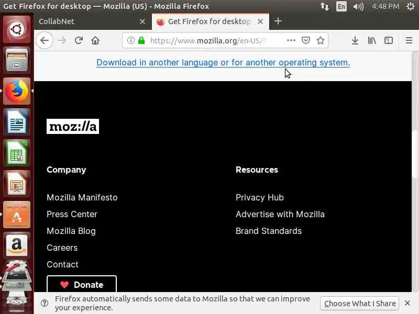Open the Contact link
The height and width of the screenshot is (314, 419).
[x=62, y=265]
